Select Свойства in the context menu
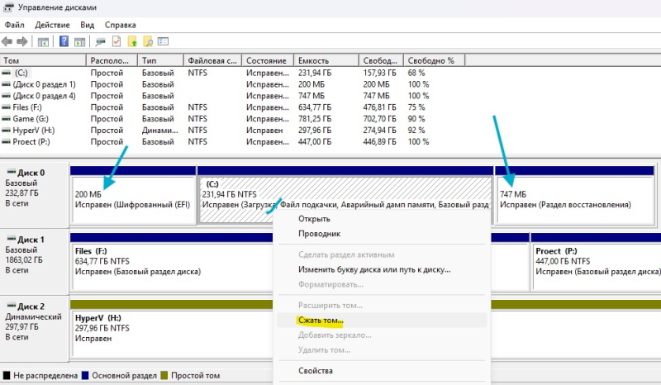This screenshot has height=385, width=661. coord(316,371)
